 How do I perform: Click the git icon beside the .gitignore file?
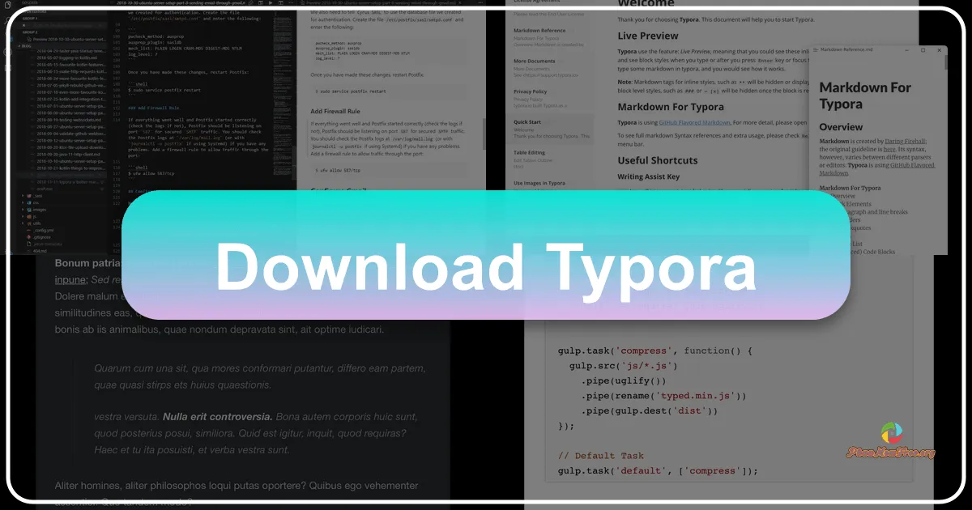tap(28, 237)
